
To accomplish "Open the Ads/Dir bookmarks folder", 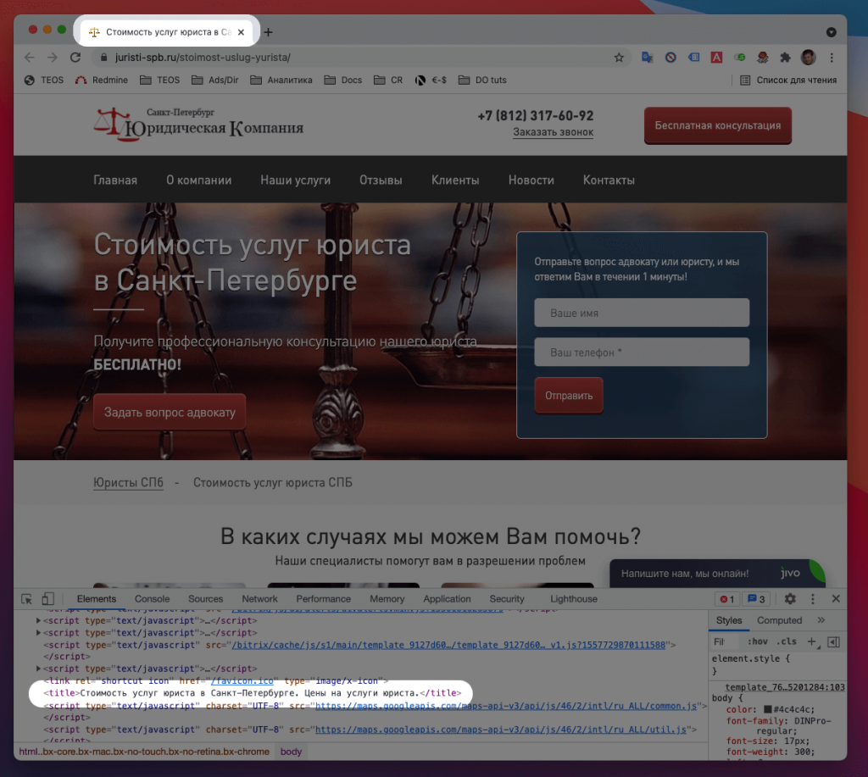I will click(x=214, y=80).
